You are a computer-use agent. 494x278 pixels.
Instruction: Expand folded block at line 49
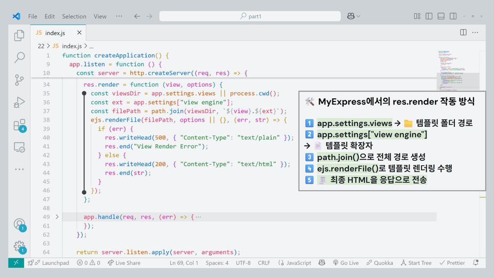point(57,217)
